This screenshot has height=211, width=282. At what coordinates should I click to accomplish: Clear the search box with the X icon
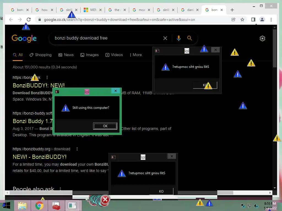coord(165,38)
